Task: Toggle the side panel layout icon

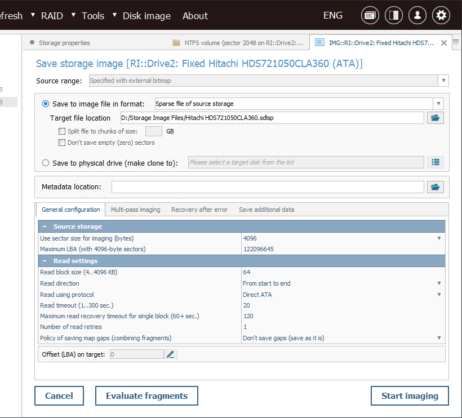Action: (394, 16)
